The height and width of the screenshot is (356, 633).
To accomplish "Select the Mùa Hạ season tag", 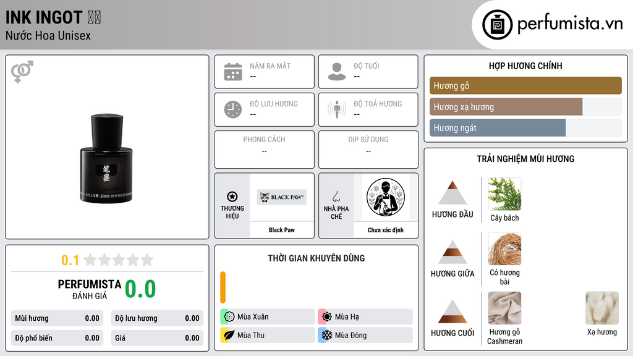I will point(365,317).
